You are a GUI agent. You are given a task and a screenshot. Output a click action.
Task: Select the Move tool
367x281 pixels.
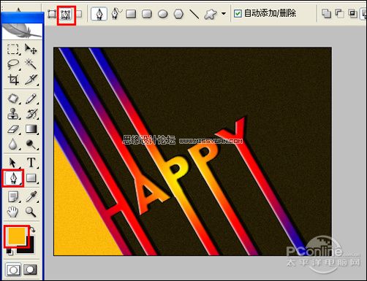(x=31, y=49)
